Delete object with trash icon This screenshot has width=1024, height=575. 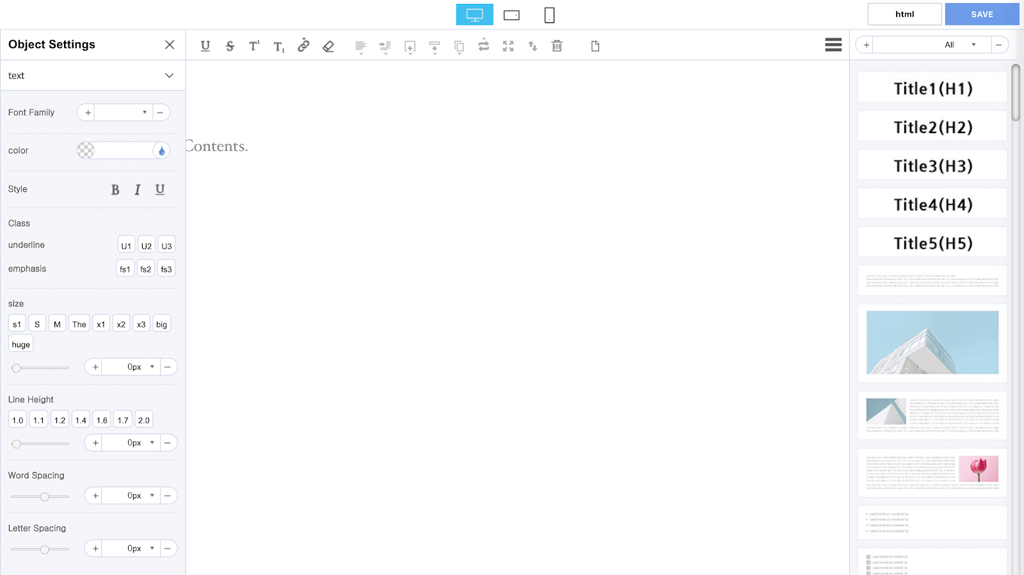[557, 45]
